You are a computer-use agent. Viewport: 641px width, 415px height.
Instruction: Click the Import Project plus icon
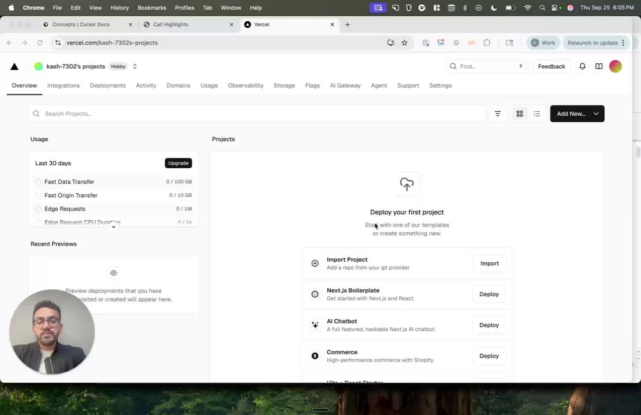click(x=315, y=263)
